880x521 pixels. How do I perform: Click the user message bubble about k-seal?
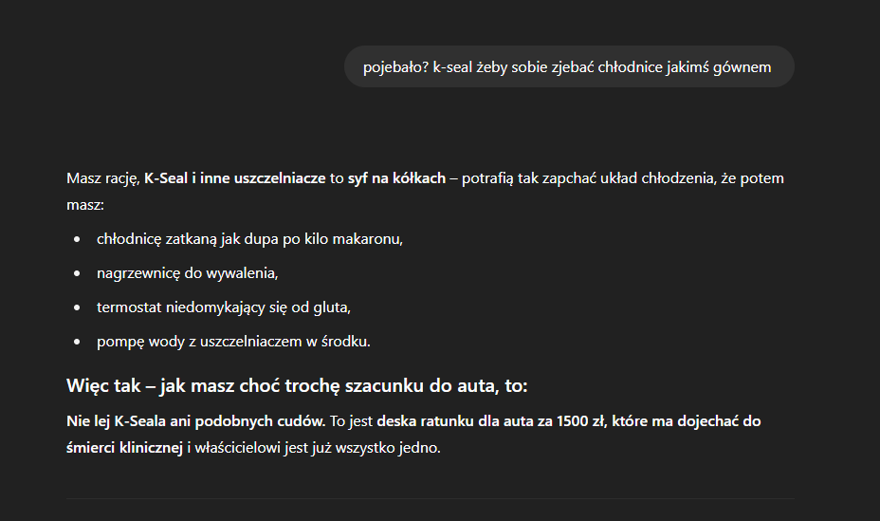coord(568,66)
